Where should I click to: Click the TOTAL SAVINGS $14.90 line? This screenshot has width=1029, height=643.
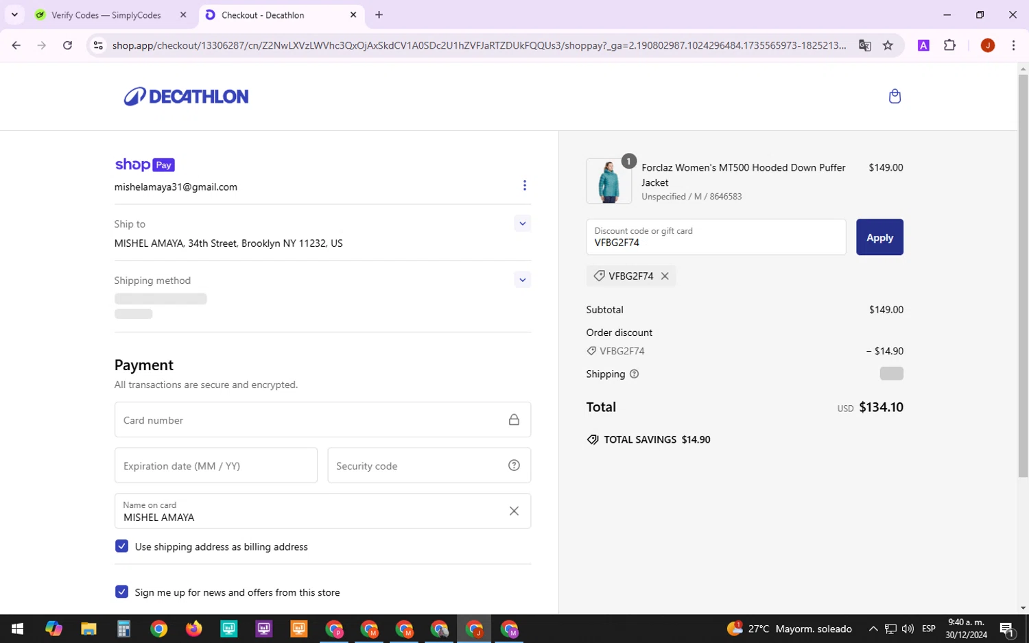(x=649, y=440)
